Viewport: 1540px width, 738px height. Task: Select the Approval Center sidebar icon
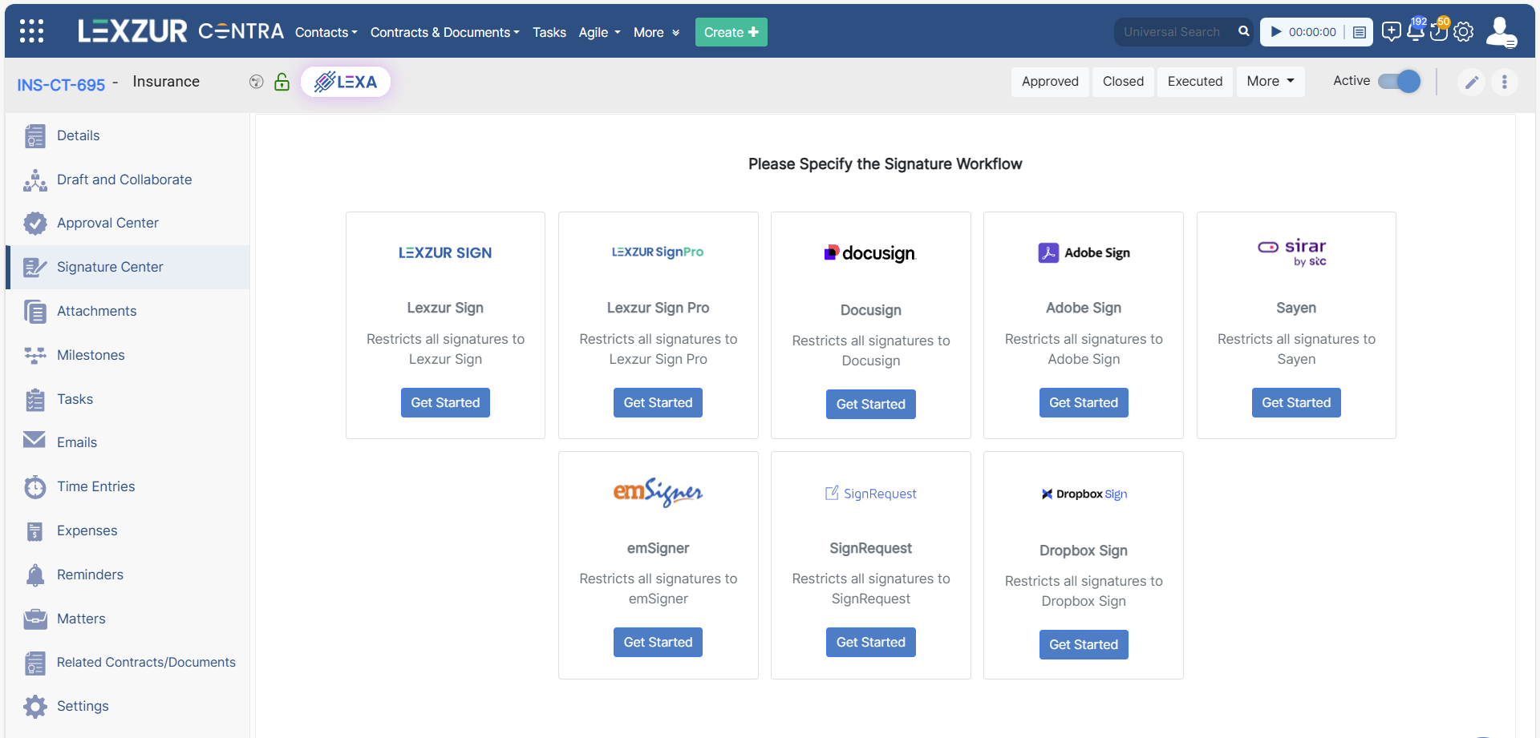35,223
